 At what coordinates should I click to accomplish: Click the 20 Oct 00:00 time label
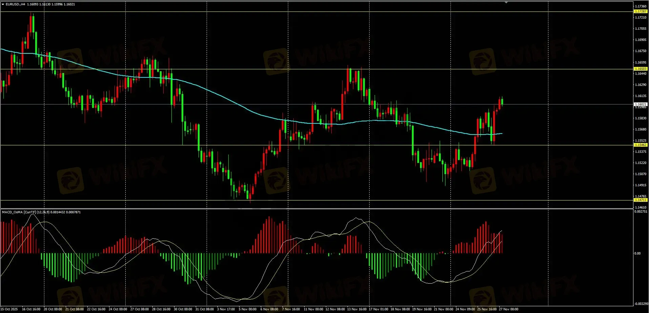53,309
